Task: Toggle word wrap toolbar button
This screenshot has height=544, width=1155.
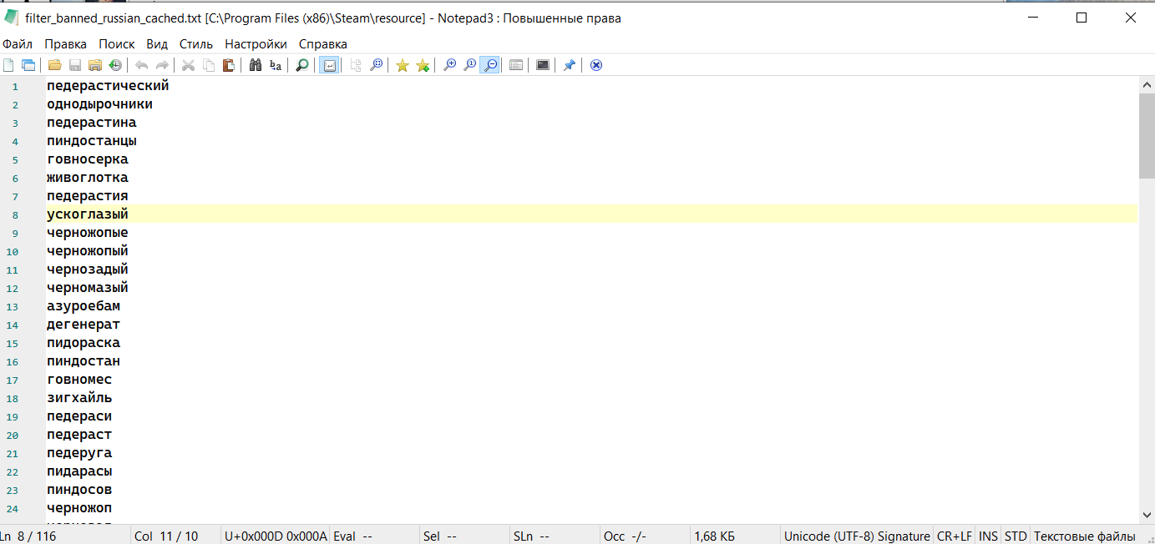Action: click(x=329, y=65)
